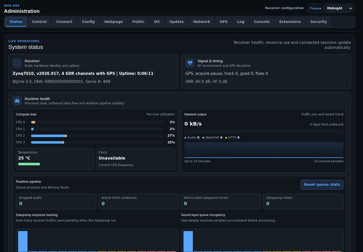This screenshot has height=252, width=363.
Task: Click the tall blue datapump backlog bar
Action: coord(23,241)
